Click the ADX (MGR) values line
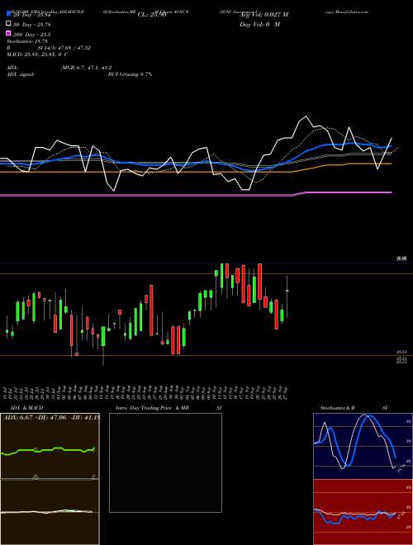The image size is (413, 545). point(59,68)
